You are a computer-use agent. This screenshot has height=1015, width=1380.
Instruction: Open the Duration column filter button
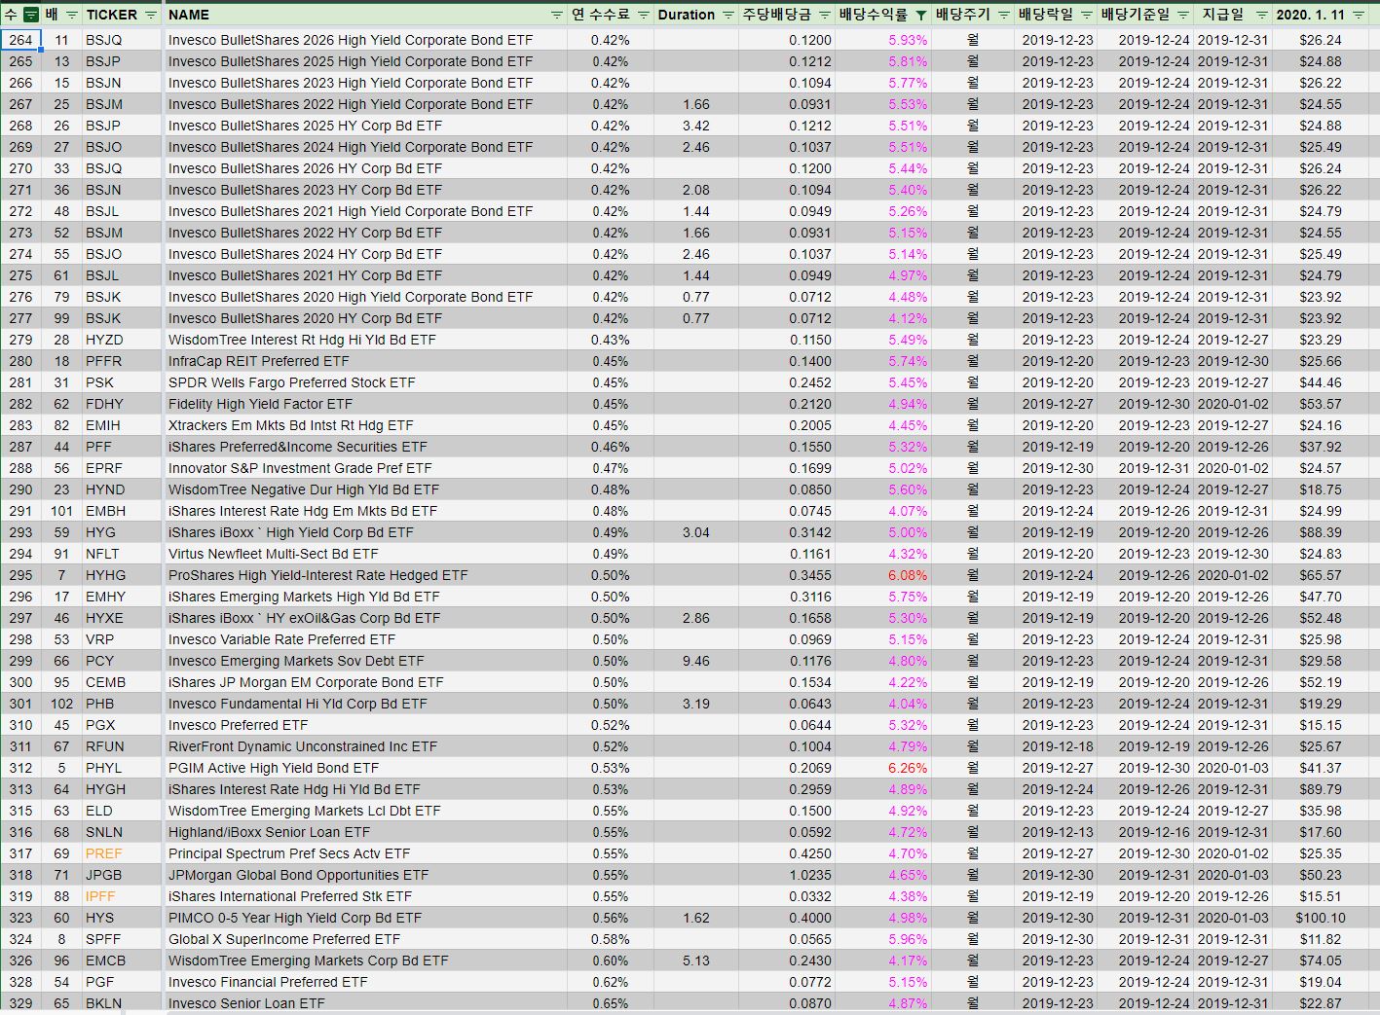click(x=727, y=15)
